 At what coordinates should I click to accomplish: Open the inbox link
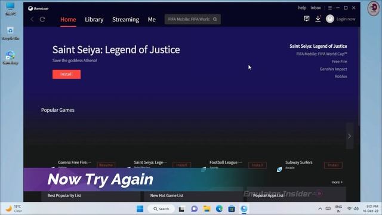pos(316,8)
